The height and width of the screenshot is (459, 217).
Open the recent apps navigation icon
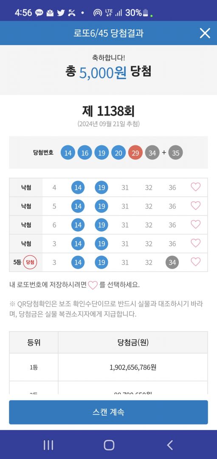point(48,445)
